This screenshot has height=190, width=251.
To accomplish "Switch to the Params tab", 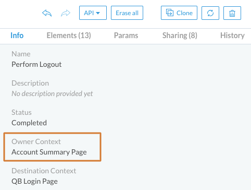I will (126, 35).
